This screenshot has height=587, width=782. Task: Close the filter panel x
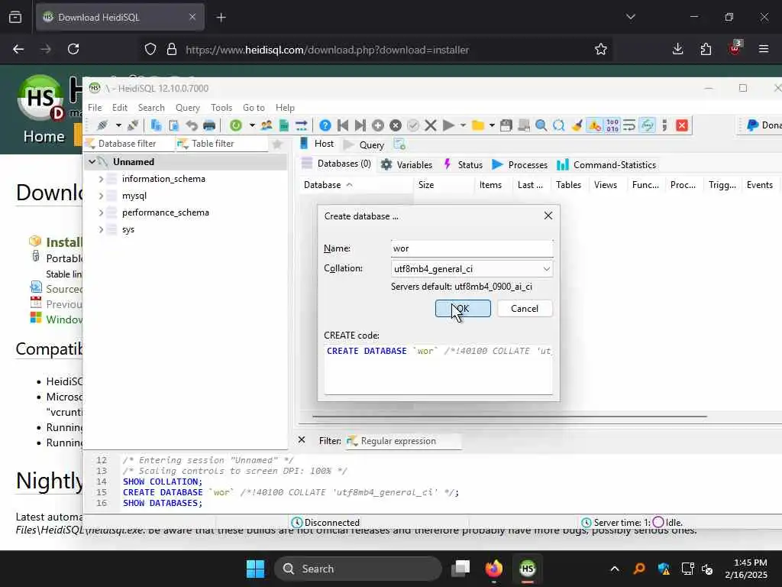(301, 439)
